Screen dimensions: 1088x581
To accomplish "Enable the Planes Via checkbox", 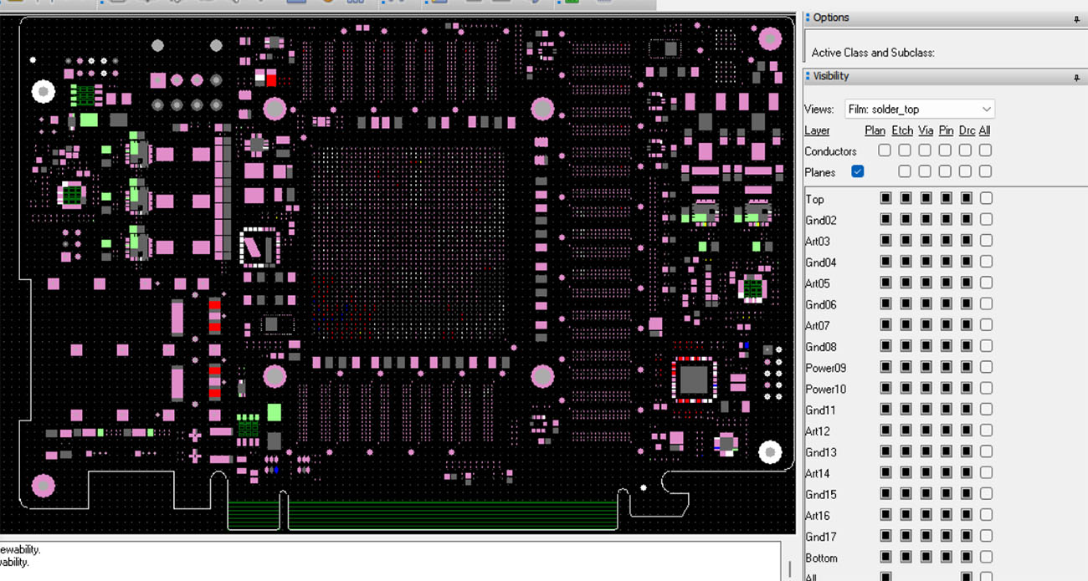I will coord(925,171).
